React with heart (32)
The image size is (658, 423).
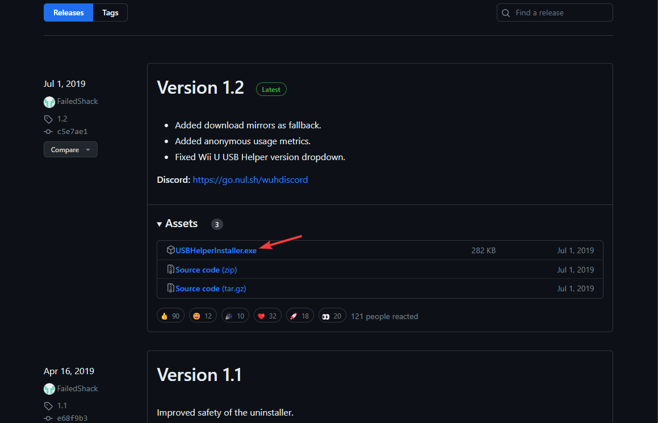tap(267, 316)
